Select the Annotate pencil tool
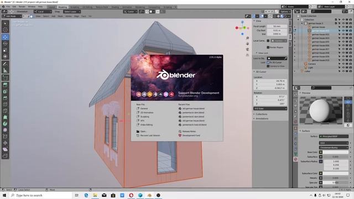Image resolution: width=354 pixels, height=199 pixels. pyautogui.click(x=5, y=64)
